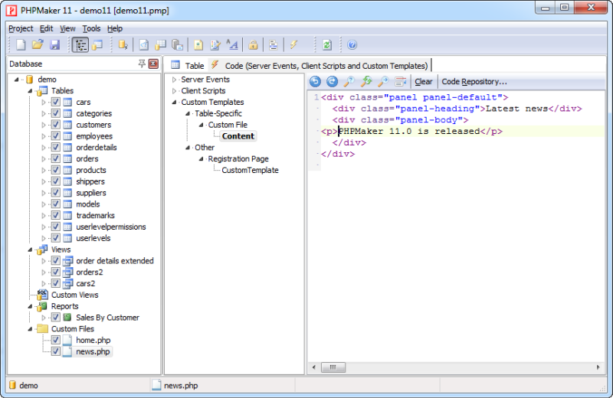Image resolution: width=613 pixels, height=398 pixels.
Task: Collapse the Views node in database tree
Action: [x=30, y=250]
